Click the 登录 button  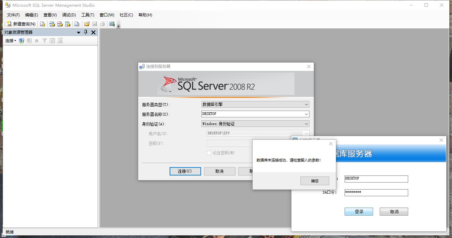359,212
